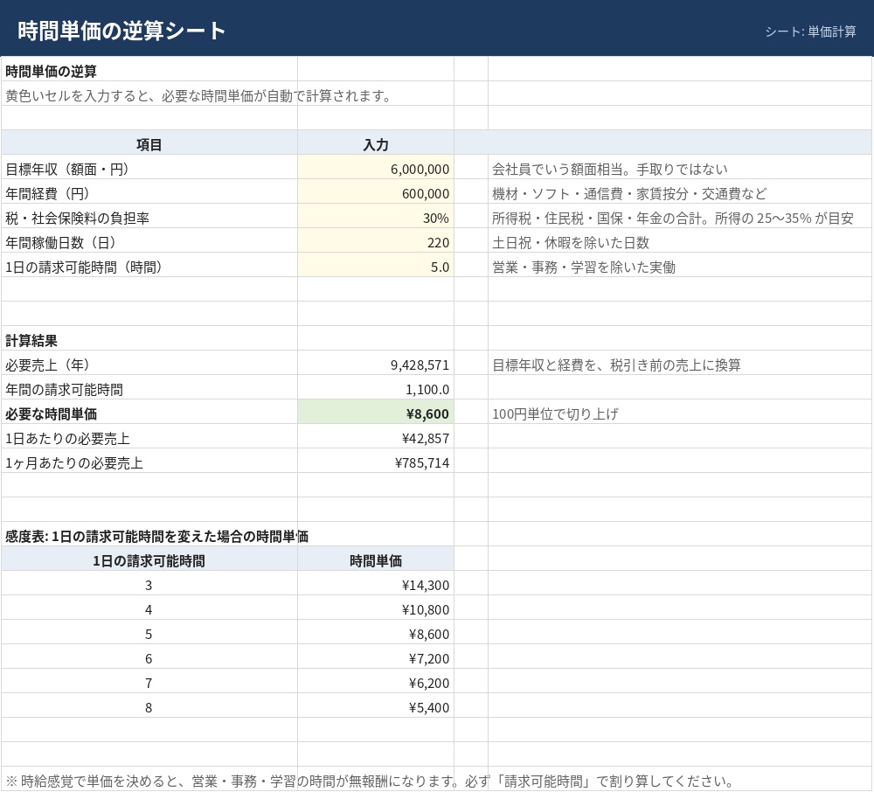Select the 目標年収（額面・円） label cell

pos(149,167)
